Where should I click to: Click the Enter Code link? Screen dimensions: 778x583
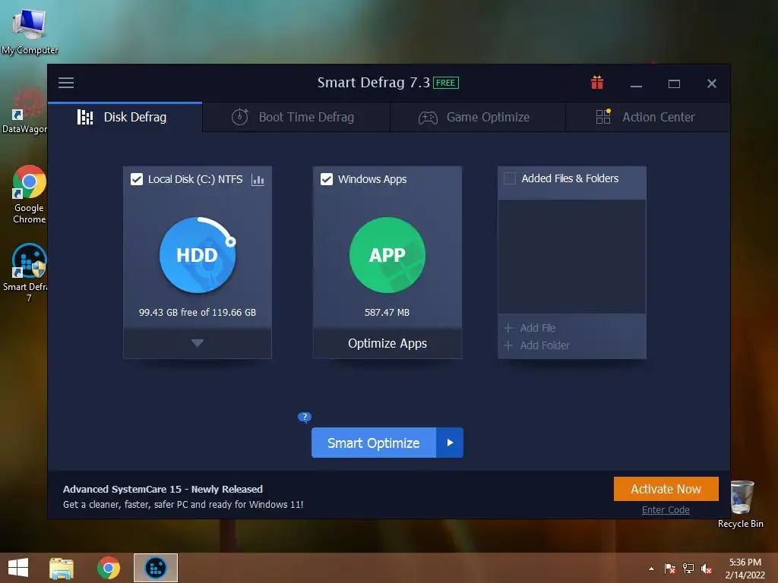[666, 509]
